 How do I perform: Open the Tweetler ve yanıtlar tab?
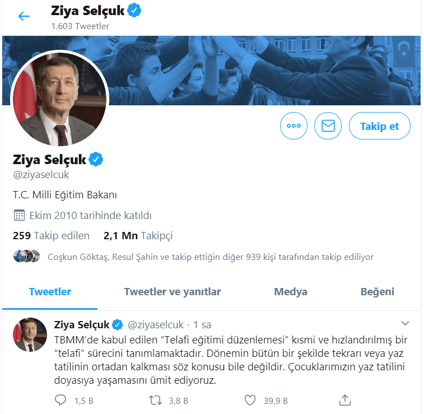tap(173, 292)
